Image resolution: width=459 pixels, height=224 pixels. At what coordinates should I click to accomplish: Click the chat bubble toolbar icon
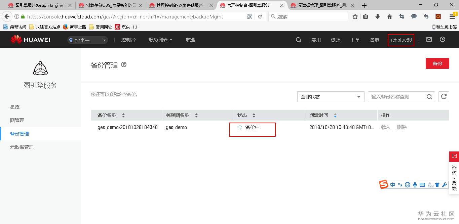click(x=414, y=16)
